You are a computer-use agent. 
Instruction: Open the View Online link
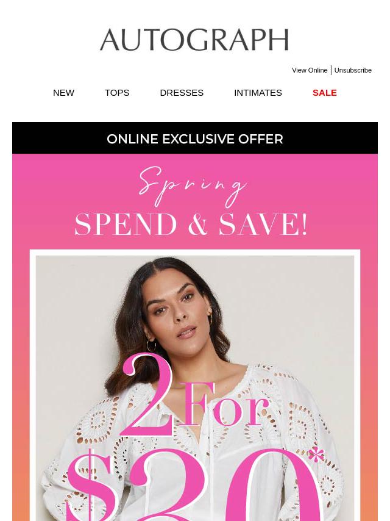pyautogui.click(x=310, y=70)
